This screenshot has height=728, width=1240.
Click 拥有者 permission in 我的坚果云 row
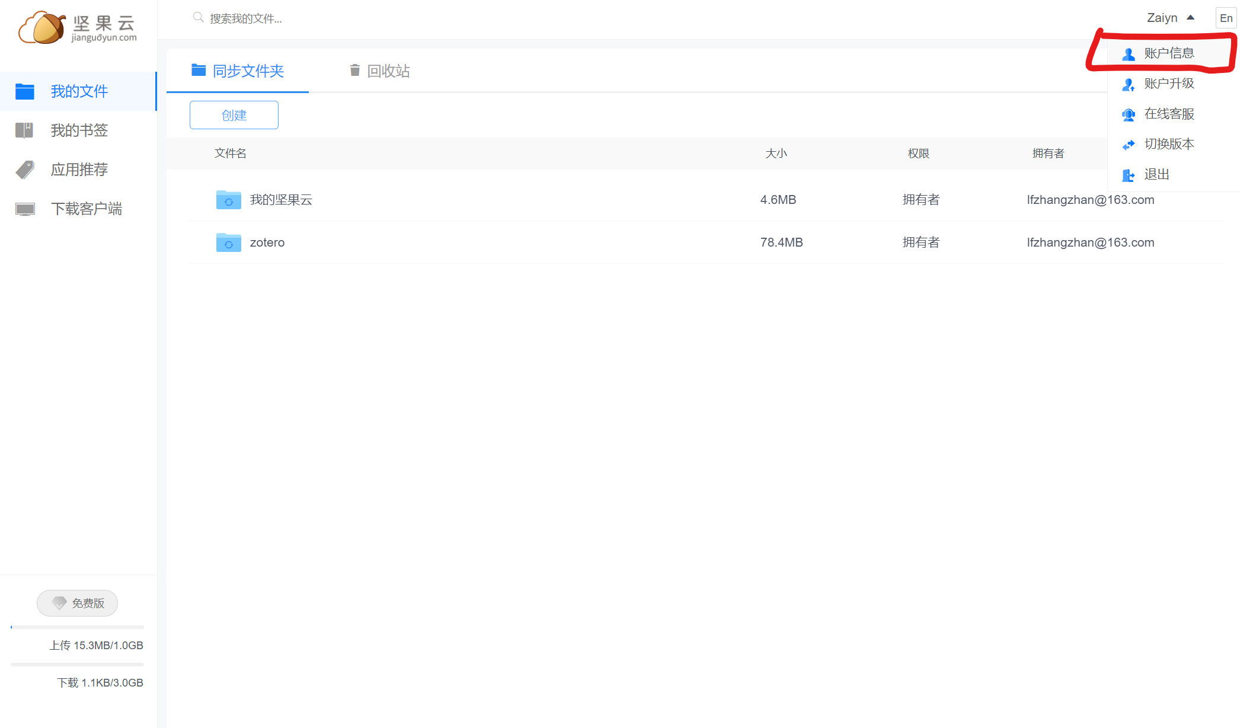(x=921, y=200)
